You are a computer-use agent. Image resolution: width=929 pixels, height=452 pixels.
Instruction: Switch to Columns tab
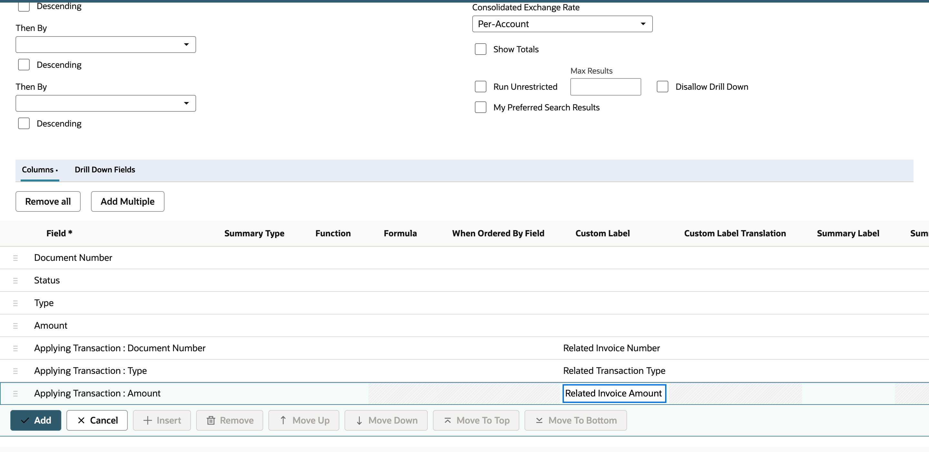point(40,170)
